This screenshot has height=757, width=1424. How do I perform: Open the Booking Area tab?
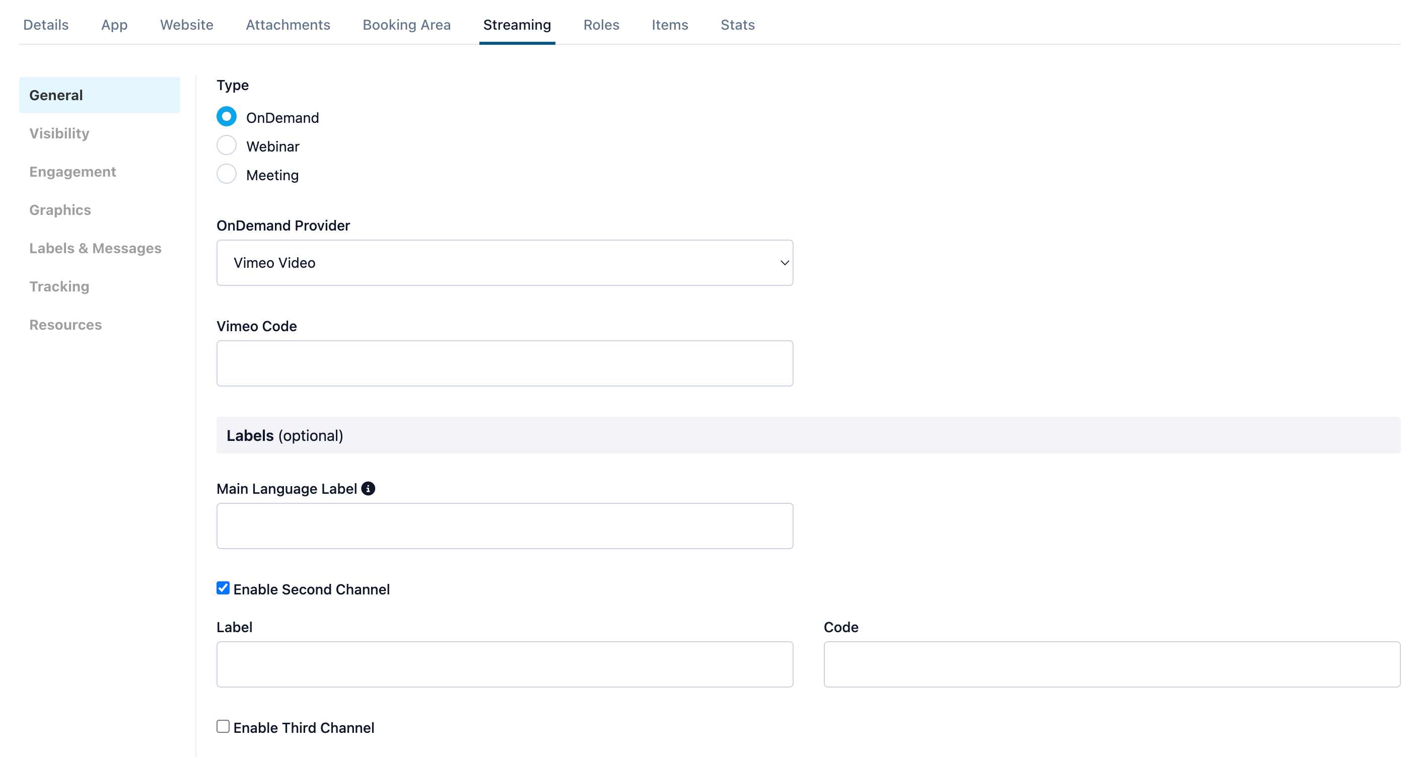[407, 25]
